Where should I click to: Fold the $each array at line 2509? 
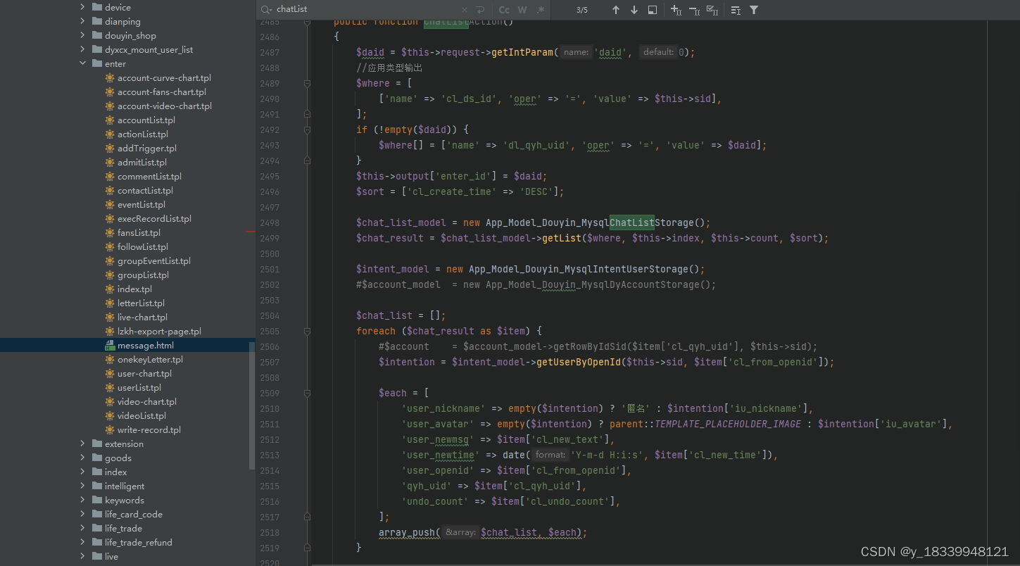(x=307, y=393)
